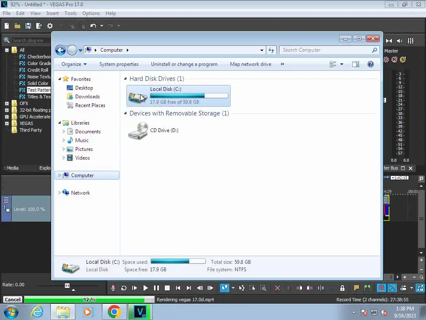Click the 92% render progress bar
Screen dimensions: 426x320
pyautogui.click(x=89, y=300)
